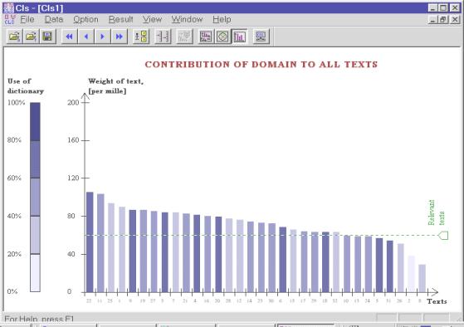
Task: Click the first open folder toolbar icon
Action: click(14, 37)
